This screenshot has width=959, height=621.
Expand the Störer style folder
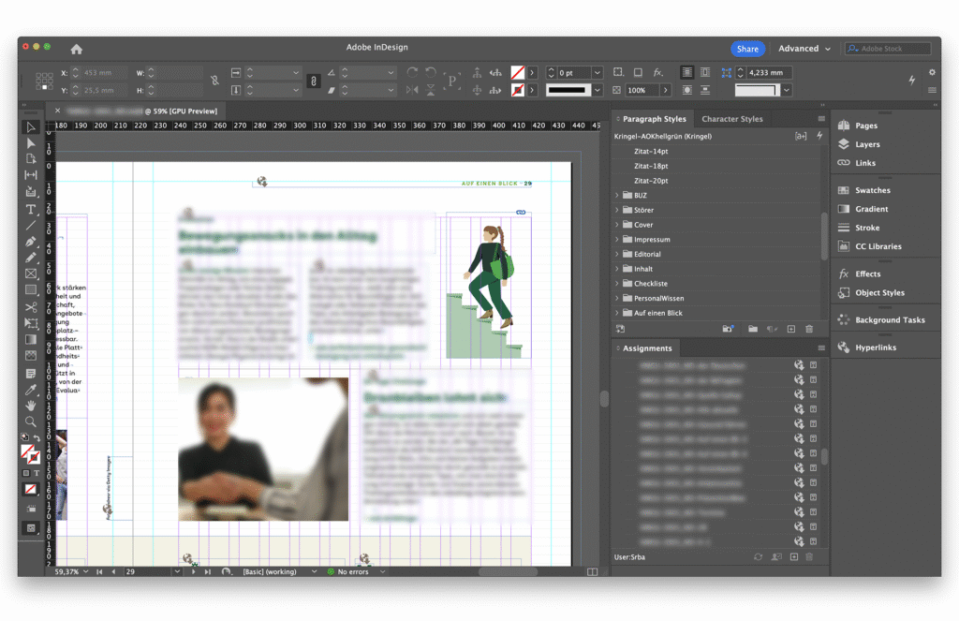tap(617, 210)
